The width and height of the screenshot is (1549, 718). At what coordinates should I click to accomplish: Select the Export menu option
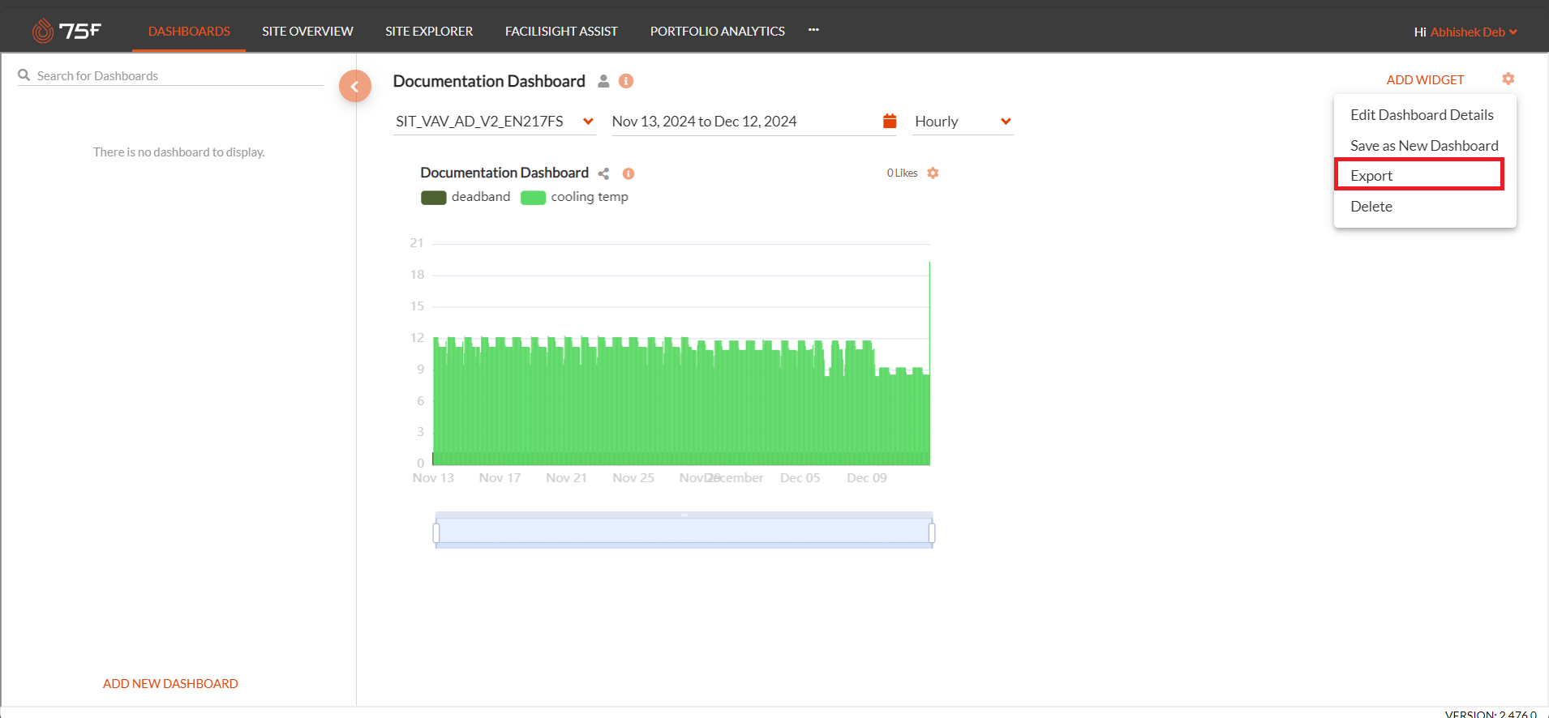point(1419,175)
